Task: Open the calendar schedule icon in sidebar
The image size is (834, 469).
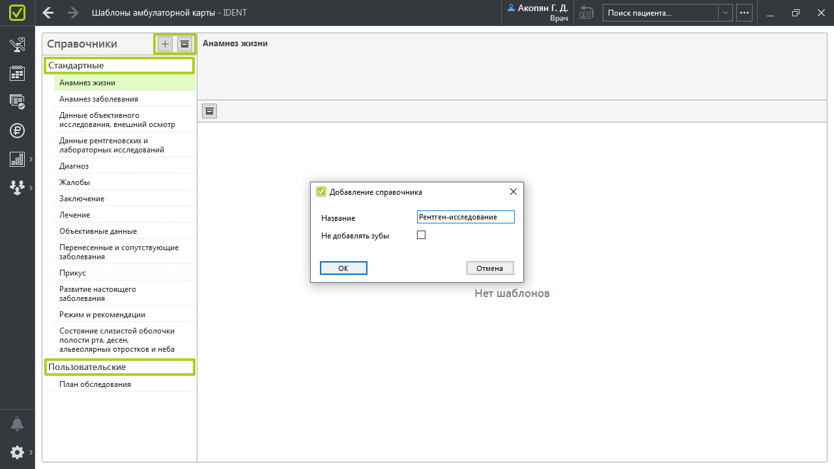Action: 17,73
